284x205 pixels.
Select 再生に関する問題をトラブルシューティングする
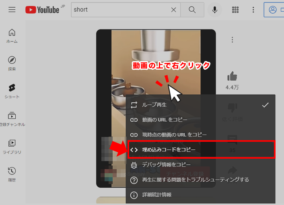tap(200, 180)
